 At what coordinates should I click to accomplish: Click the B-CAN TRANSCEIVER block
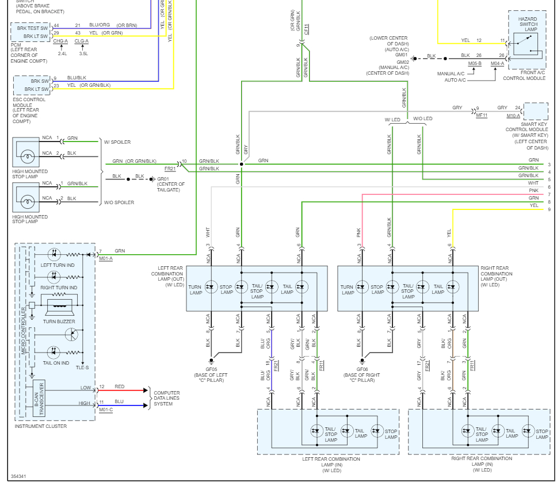coord(39,399)
